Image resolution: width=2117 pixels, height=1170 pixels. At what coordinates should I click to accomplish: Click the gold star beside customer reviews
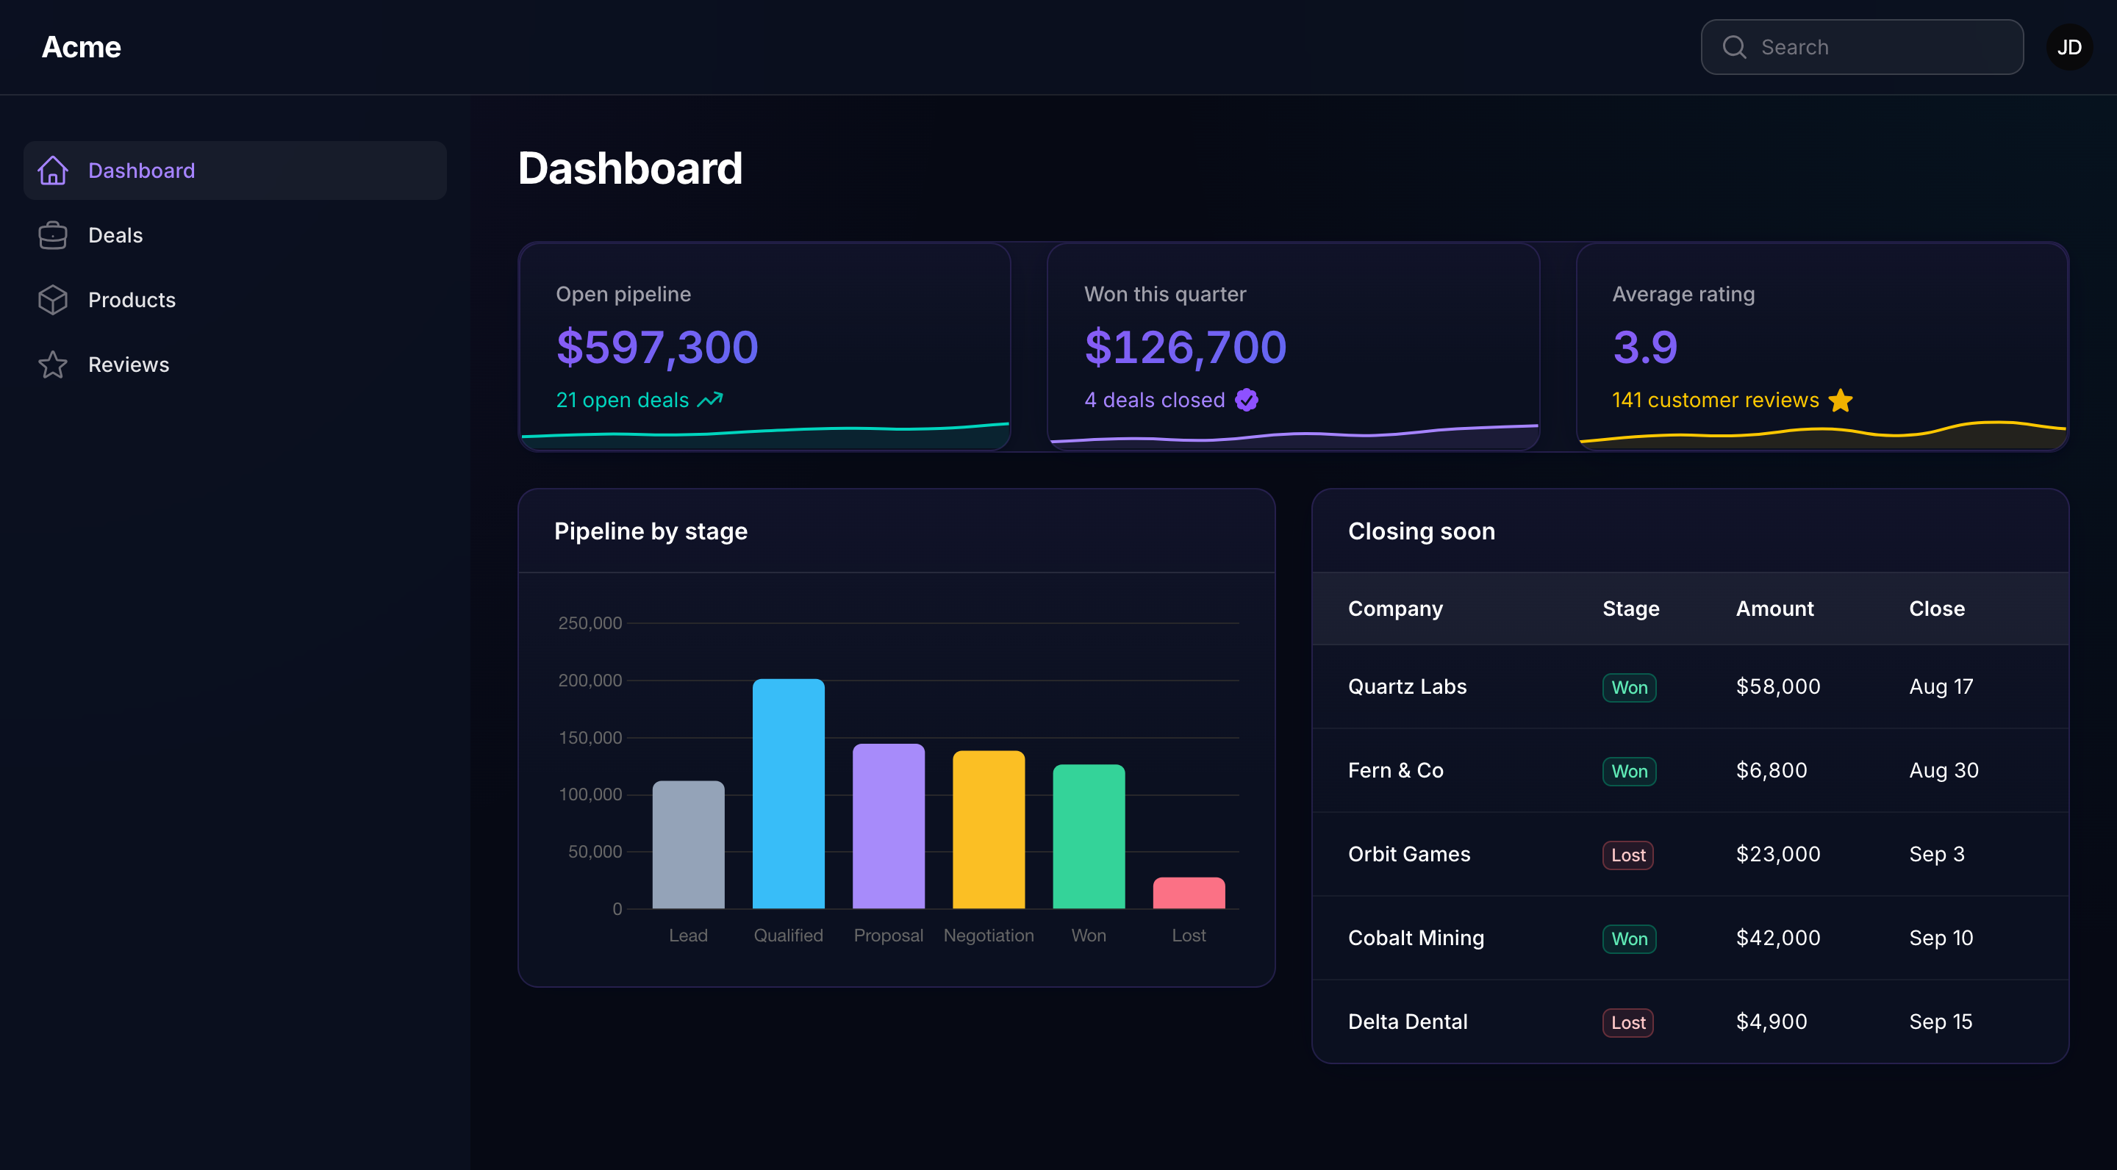[1841, 400]
